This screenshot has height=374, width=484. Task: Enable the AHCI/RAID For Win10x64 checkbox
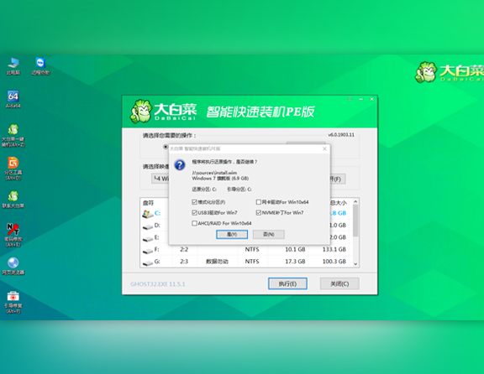(x=194, y=223)
